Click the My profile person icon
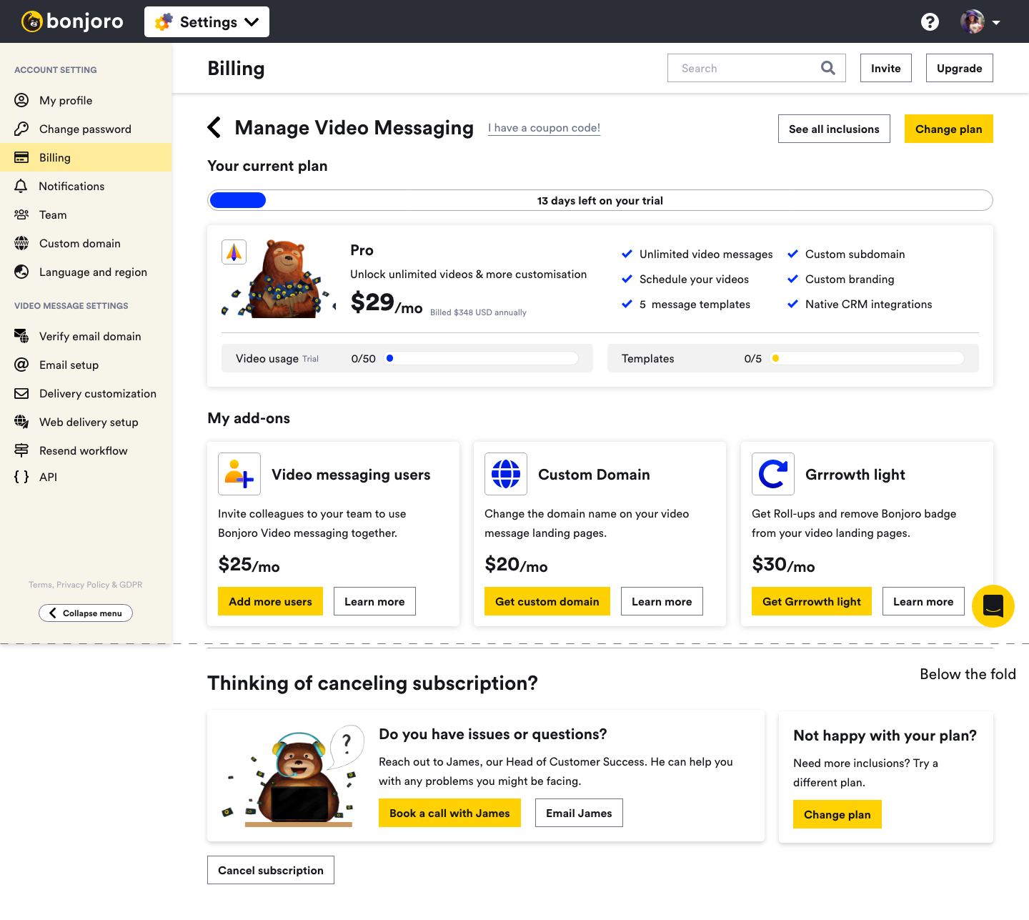The image size is (1029, 920). pos(21,100)
